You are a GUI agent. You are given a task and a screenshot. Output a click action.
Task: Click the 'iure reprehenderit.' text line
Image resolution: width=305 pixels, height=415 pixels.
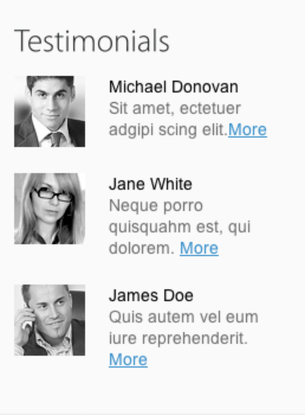pos(178,338)
